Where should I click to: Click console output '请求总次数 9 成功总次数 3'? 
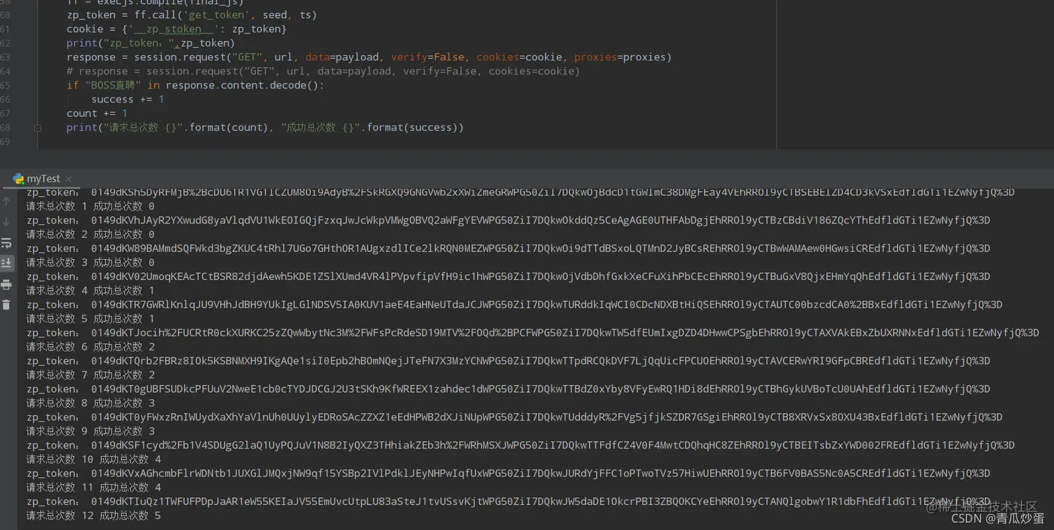[x=91, y=431]
